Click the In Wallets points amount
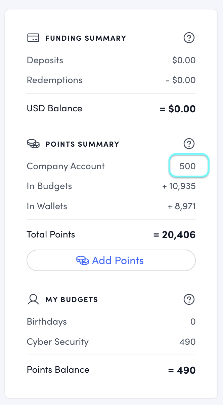The height and width of the screenshot is (405, 223). tap(181, 206)
